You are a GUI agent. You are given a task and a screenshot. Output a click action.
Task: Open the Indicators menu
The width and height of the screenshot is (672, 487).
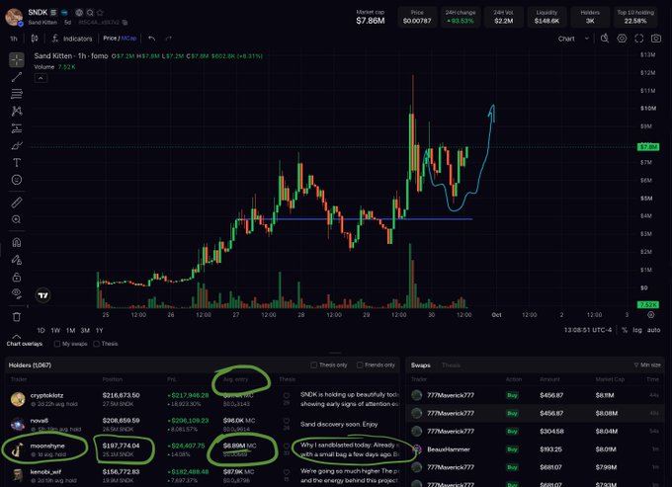click(72, 39)
